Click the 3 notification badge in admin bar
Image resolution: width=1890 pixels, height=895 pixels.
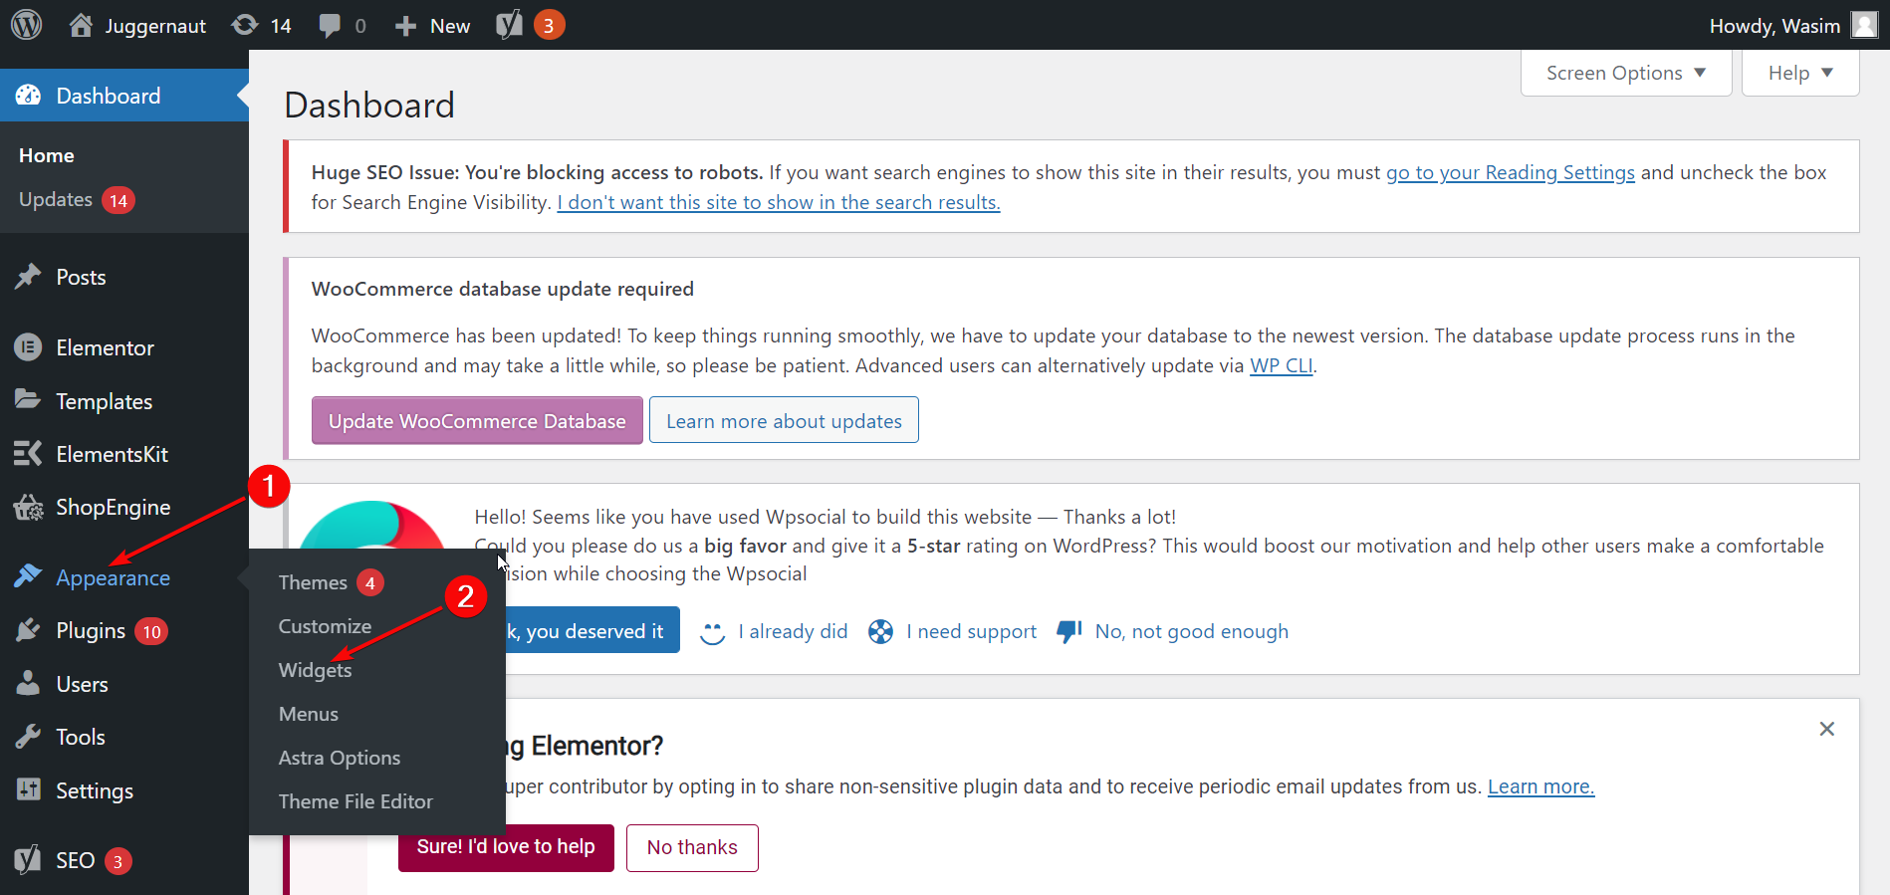(549, 25)
